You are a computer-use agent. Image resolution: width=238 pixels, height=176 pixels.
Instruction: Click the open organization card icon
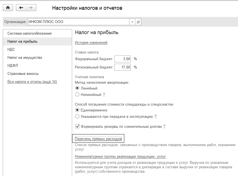pyautogui.click(x=138, y=22)
